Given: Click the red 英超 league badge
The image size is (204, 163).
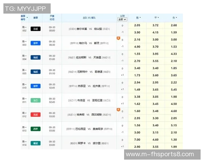Looking at the screenshot, I should [x=35, y=115].
